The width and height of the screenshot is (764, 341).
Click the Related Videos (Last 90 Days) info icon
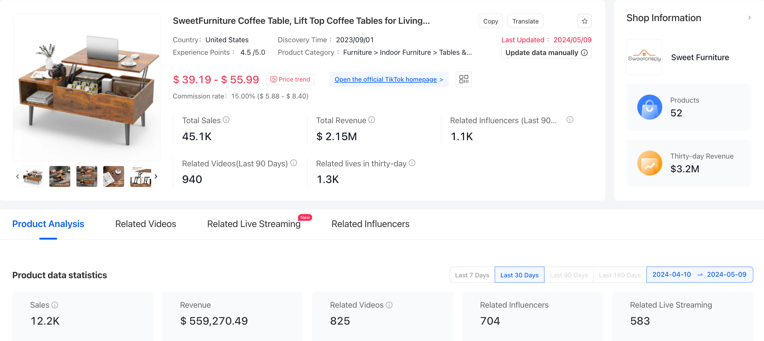(x=294, y=163)
